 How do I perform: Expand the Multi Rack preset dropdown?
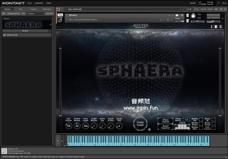66,9
